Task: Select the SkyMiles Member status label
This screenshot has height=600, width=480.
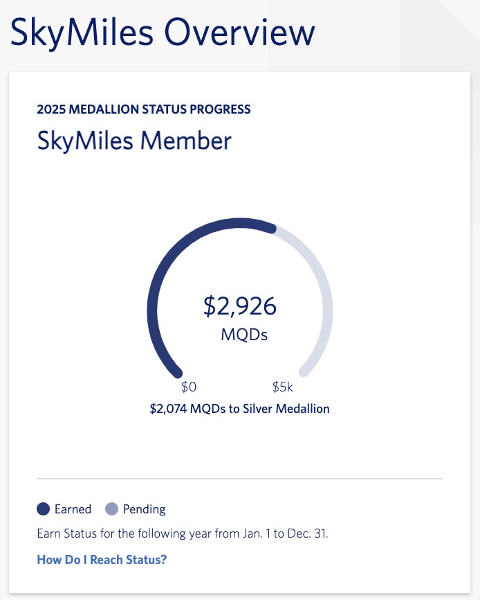Action: pyautogui.click(x=134, y=140)
